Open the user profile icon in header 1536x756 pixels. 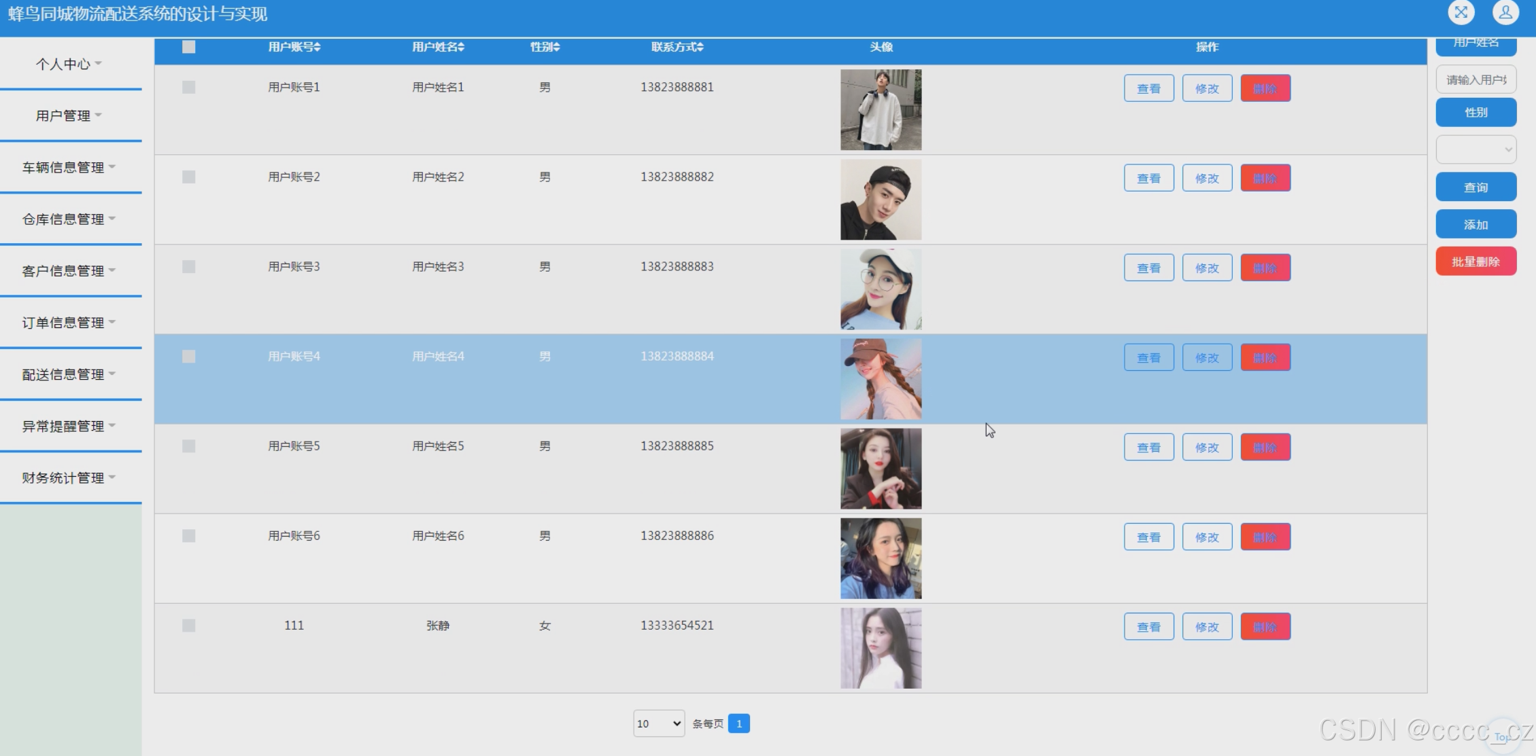point(1505,12)
